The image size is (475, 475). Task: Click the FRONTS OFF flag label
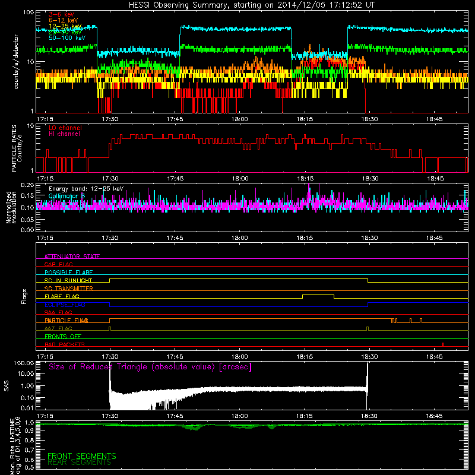point(63,336)
